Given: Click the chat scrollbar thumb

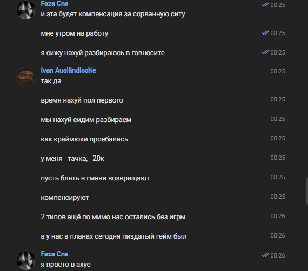Looking at the screenshot, I should point(307,191).
